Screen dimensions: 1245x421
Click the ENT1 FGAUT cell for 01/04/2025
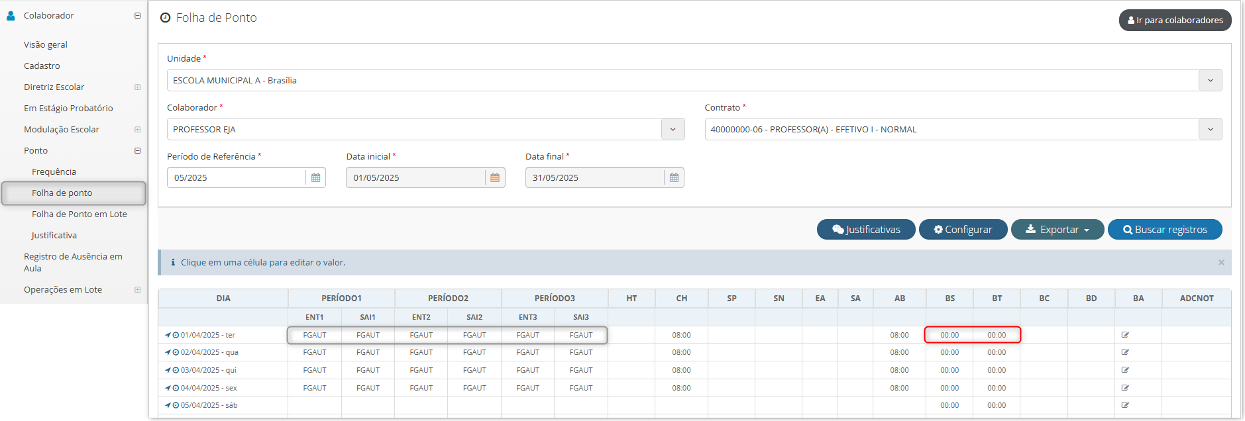click(x=315, y=335)
